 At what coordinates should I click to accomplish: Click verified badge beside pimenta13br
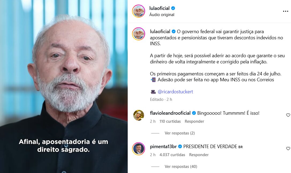180,147
